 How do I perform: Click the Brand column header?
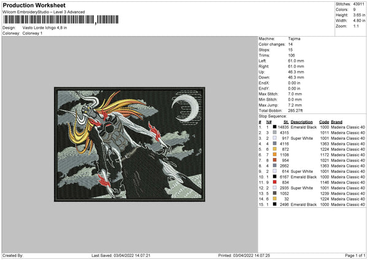click(x=337, y=122)
